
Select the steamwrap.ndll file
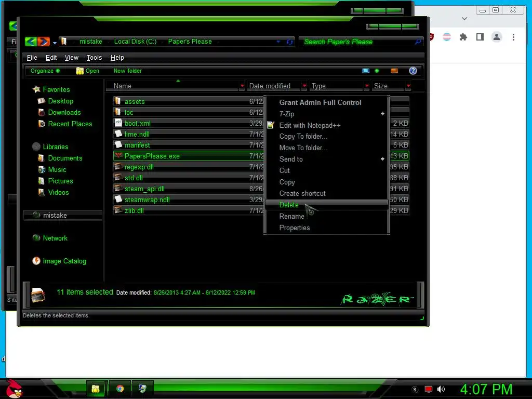pyautogui.click(x=147, y=200)
